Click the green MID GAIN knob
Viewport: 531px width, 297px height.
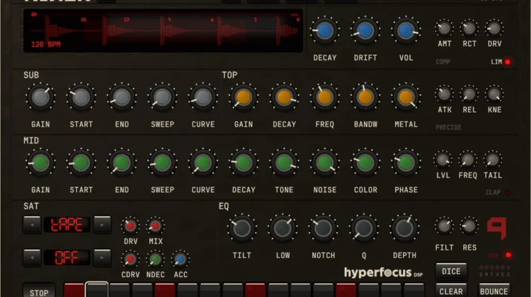click(40, 163)
